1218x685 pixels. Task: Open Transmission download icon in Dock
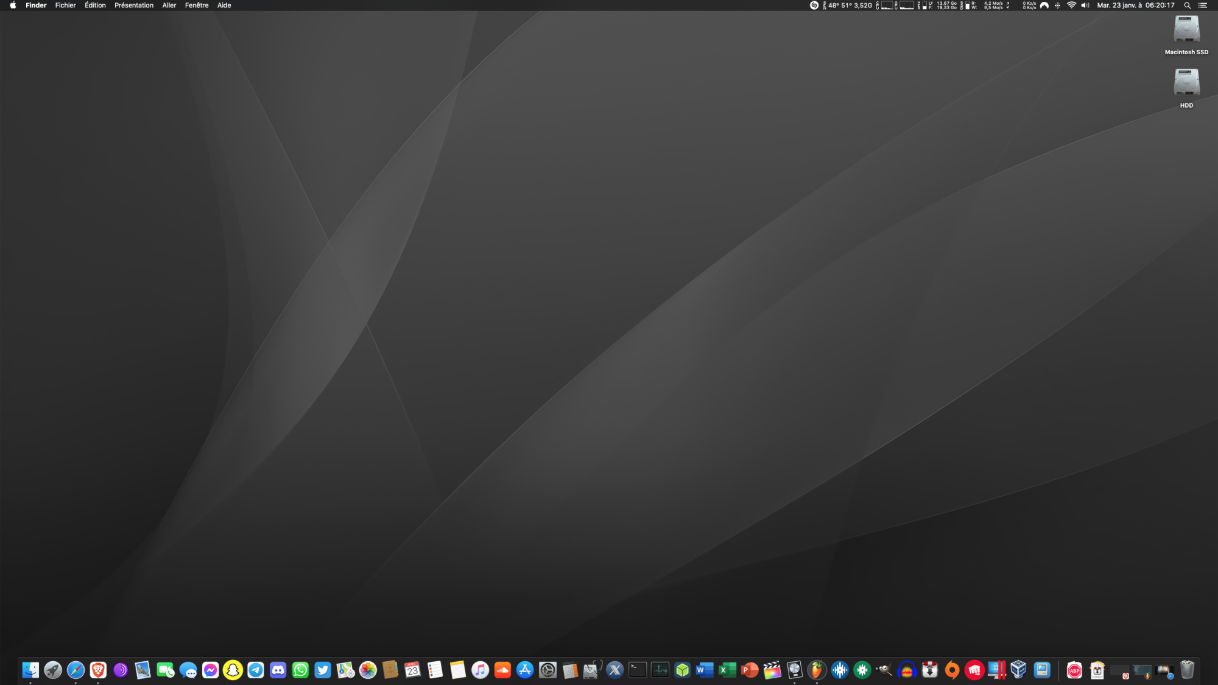(x=929, y=670)
